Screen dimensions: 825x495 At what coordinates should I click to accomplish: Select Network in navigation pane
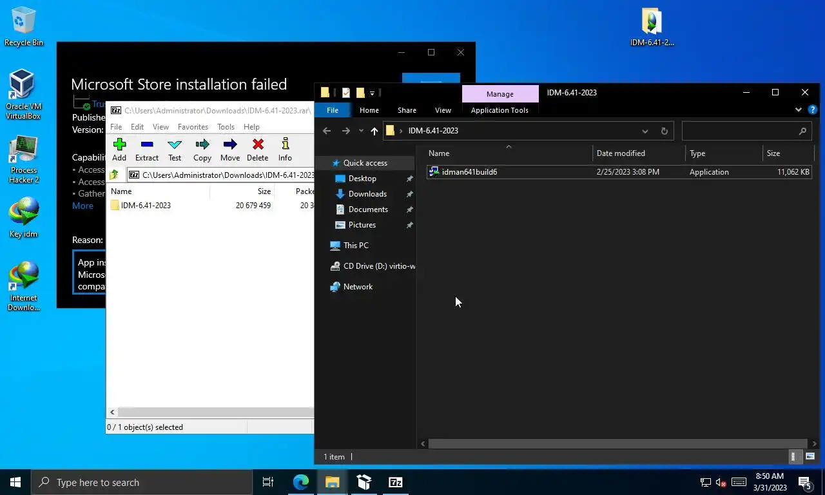point(358,287)
